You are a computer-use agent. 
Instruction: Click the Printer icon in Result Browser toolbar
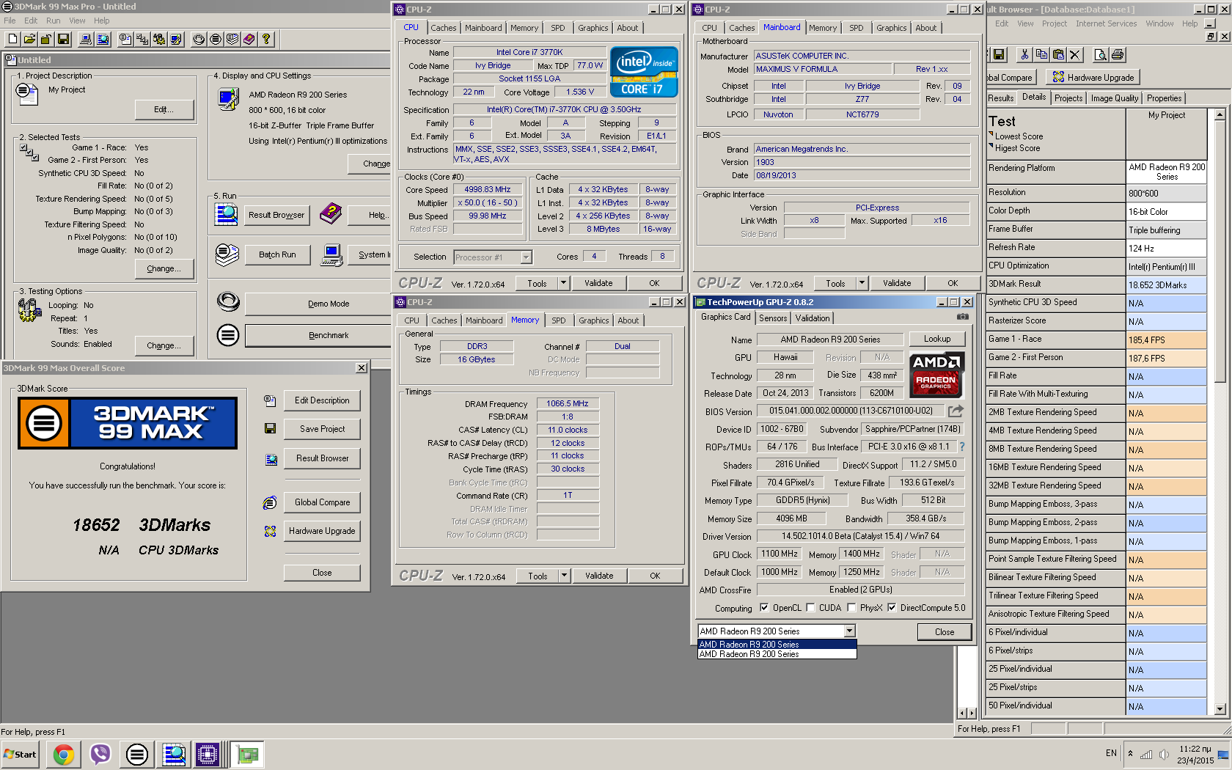coord(1117,54)
